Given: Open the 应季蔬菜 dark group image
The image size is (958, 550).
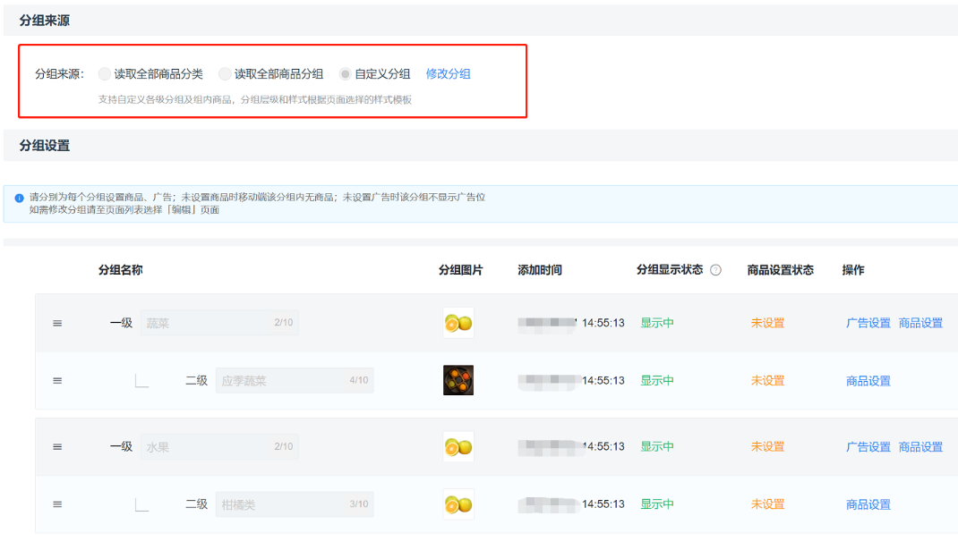Looking at the screenshot, I should click(458, 380).
